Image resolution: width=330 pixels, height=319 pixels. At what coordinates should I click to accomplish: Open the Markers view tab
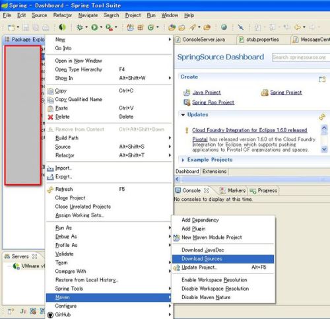coord(233,190)
